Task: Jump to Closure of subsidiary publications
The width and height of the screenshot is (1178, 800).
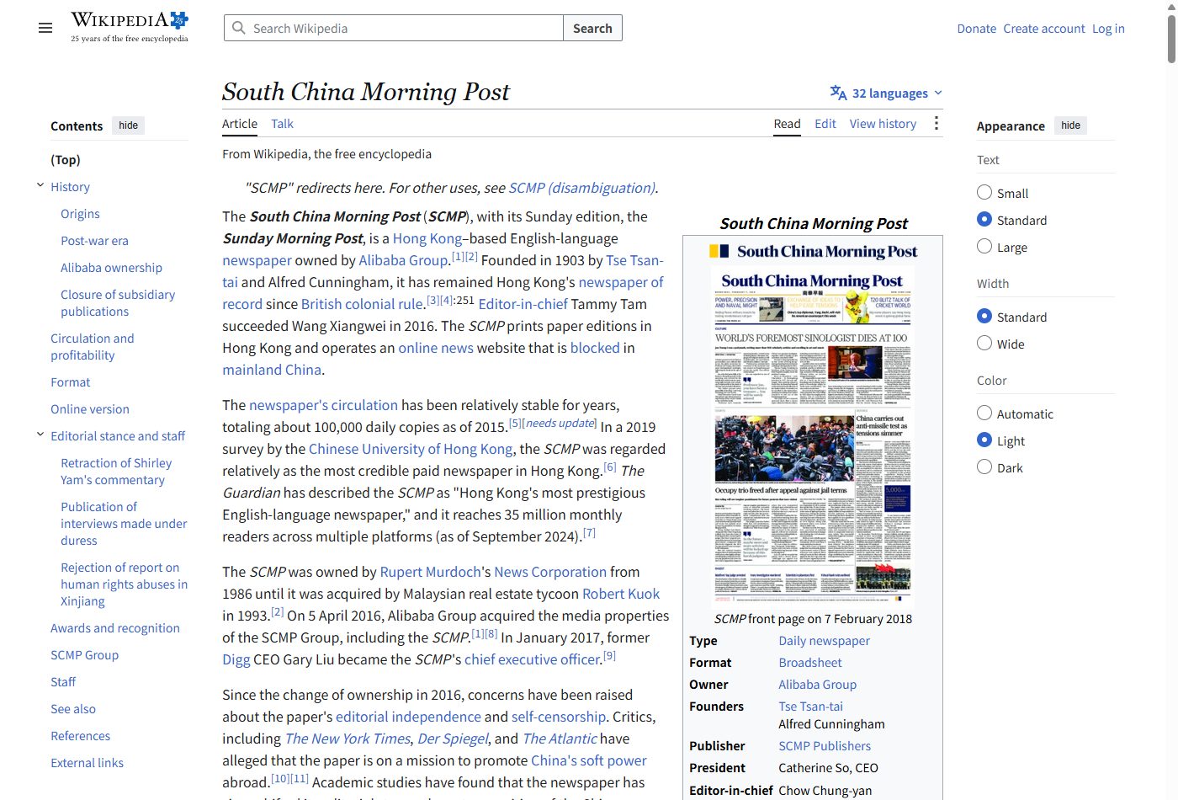Action: 118,303
